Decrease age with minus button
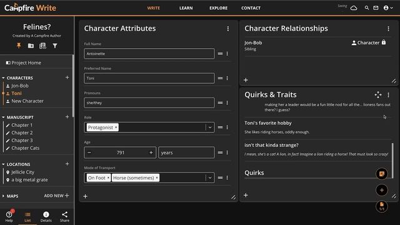Viewport: 400px width, 225px height. pos(89,152)
